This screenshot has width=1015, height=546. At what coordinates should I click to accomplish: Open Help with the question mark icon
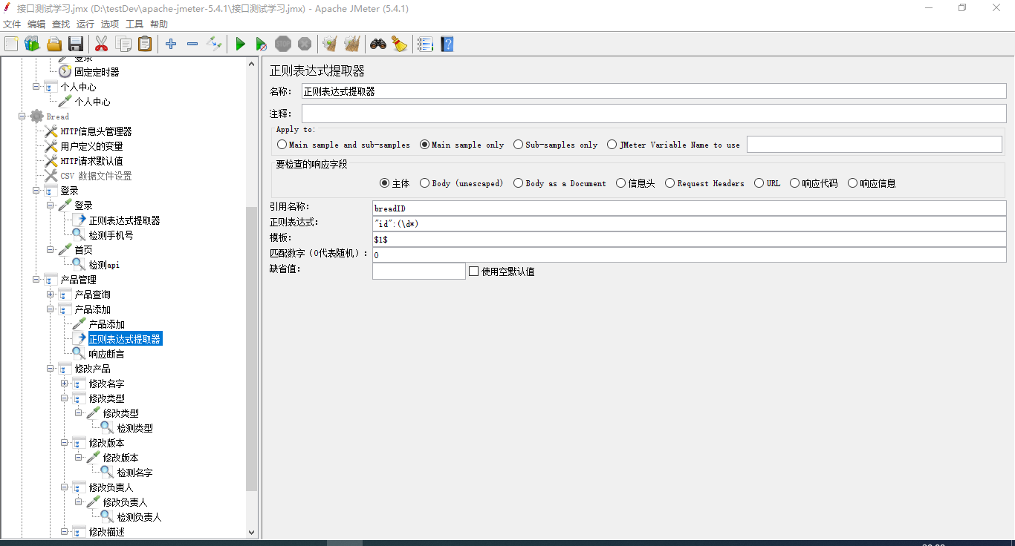pos(447,45)
